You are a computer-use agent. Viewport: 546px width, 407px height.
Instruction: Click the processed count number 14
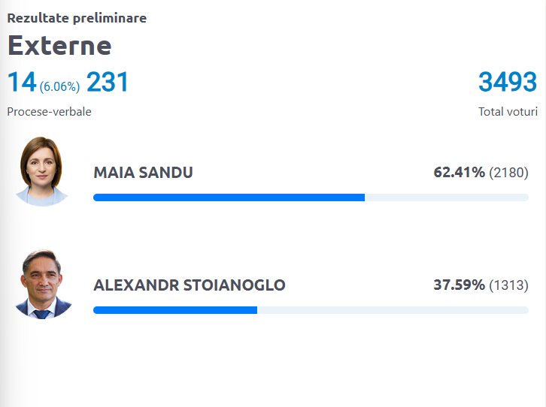(22, 82)
